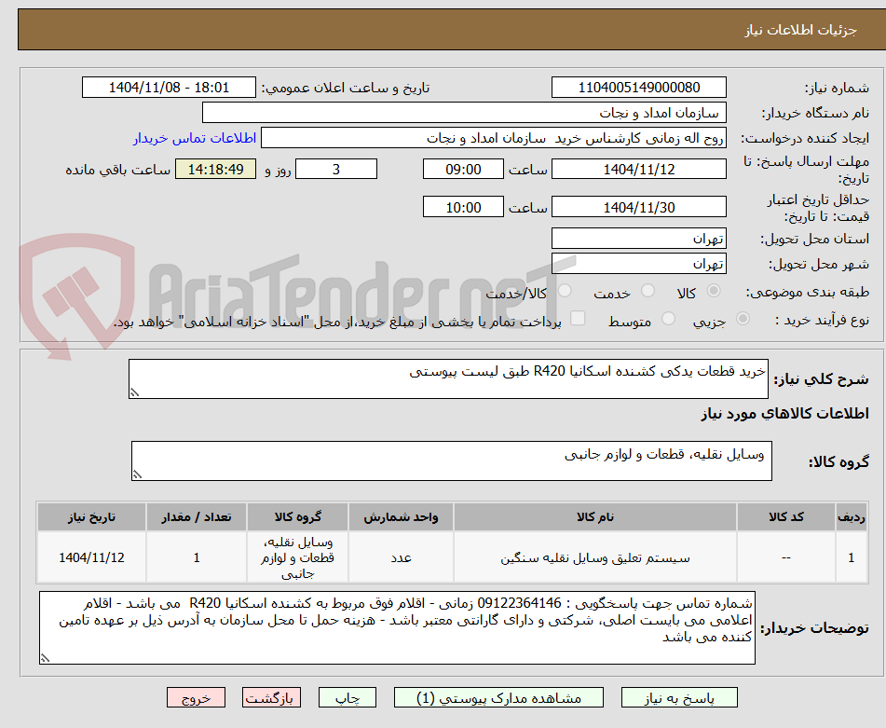Click the remaining days field showing 3
The width and height of the screenshot is (886, 728).
(336, 169)
